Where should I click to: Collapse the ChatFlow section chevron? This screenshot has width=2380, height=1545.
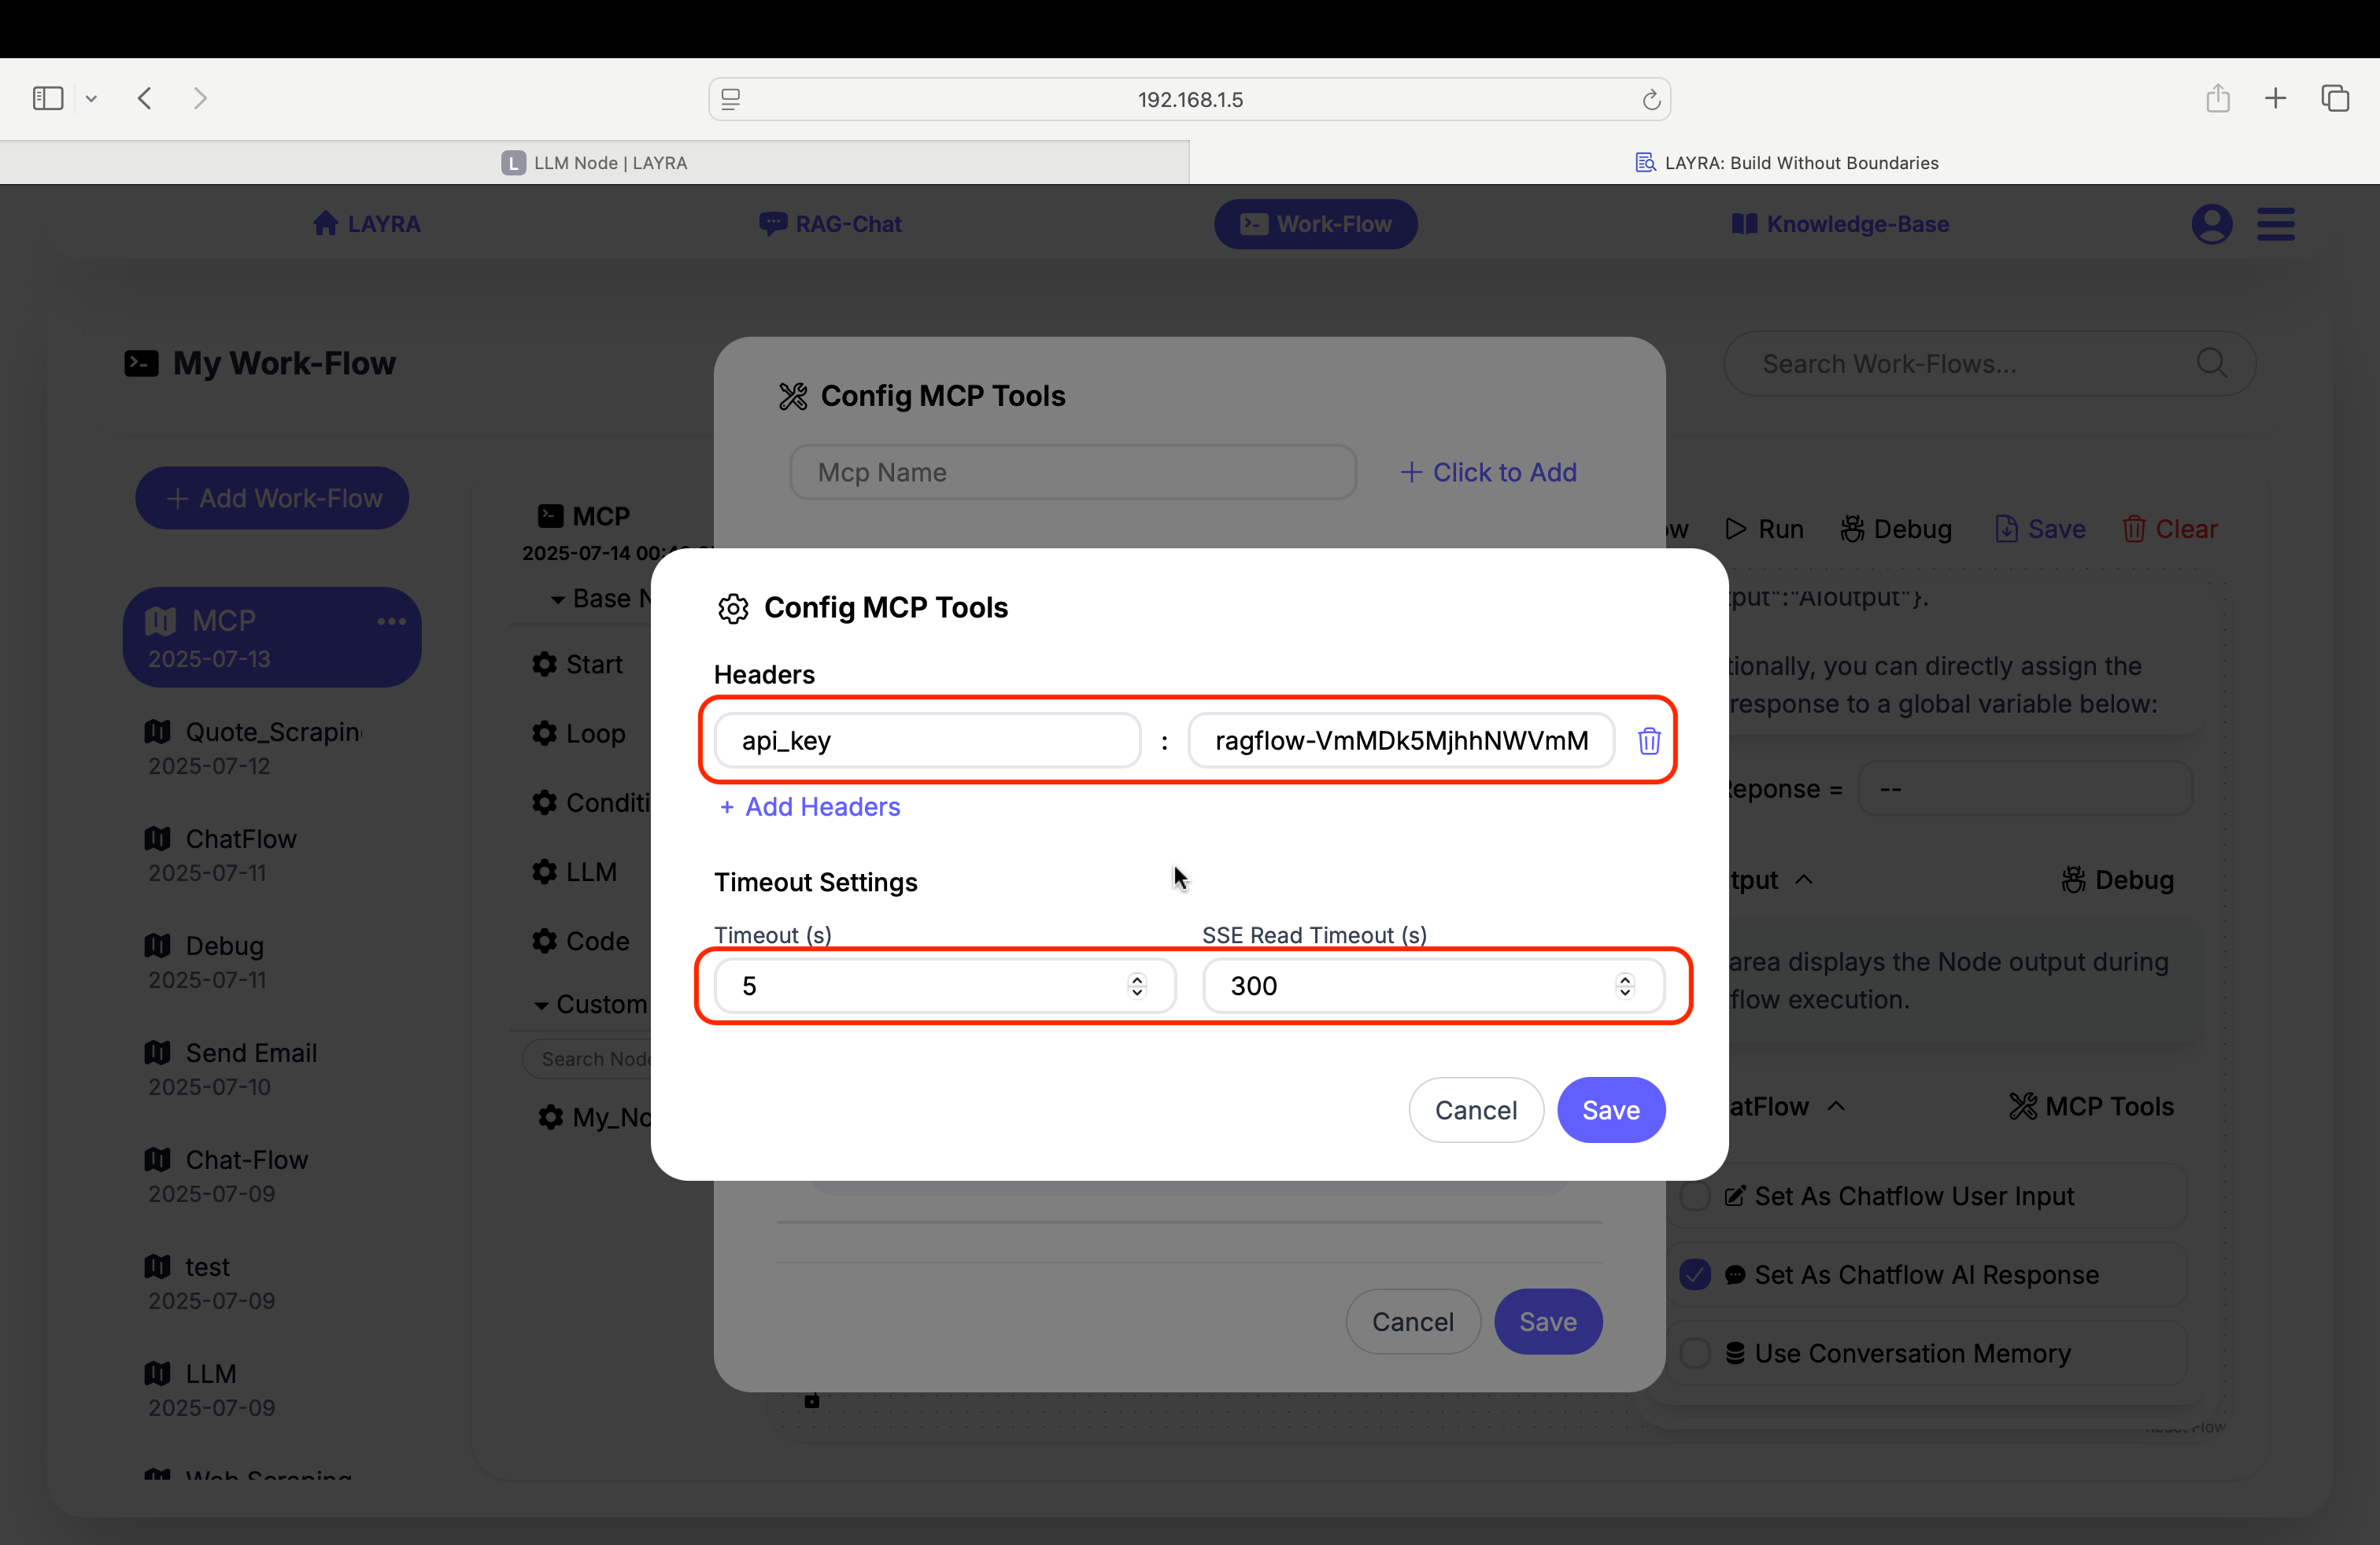pos(1836,1106)
